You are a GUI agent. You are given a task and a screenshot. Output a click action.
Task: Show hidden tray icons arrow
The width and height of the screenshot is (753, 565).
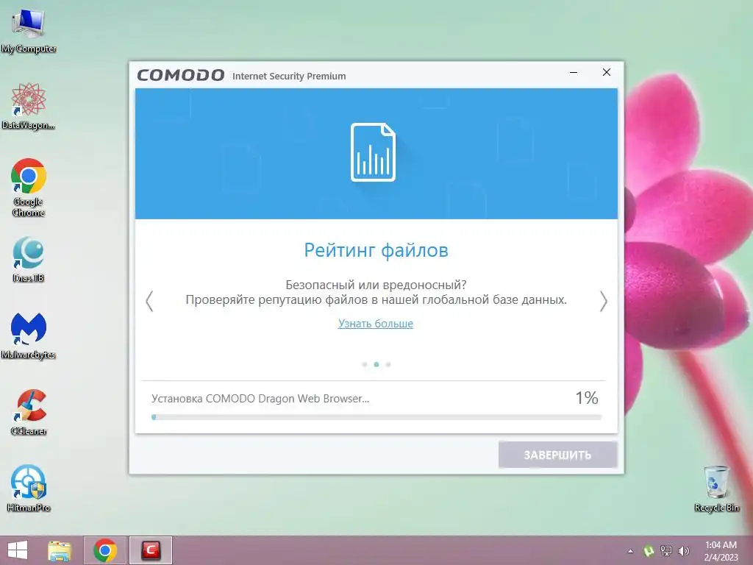pos(630,551)
